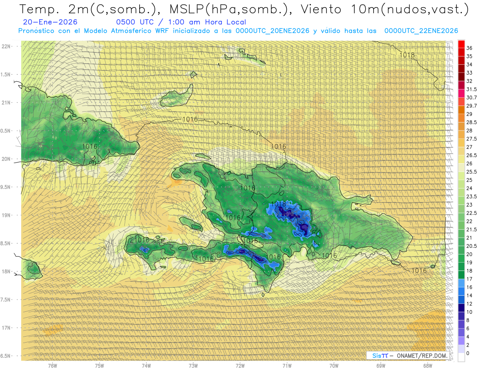Click the '19N' latitude label
The width and height of the screenshot is (480, 371).
6,215
